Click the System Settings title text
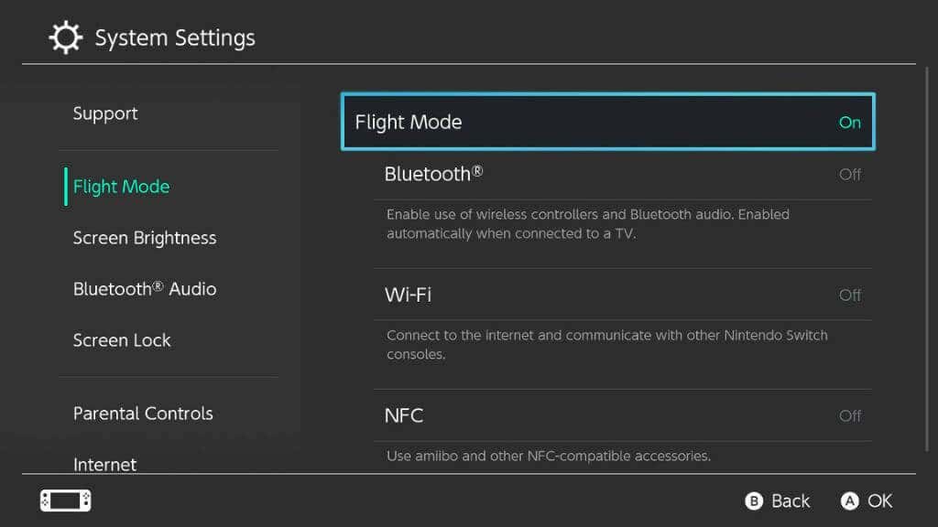 pos(175,38)
